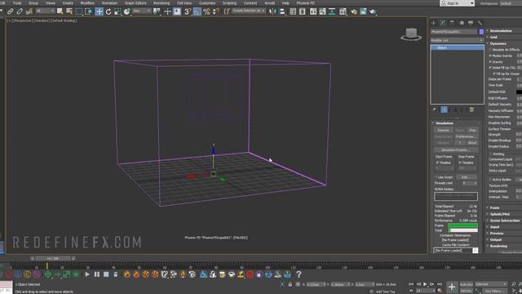Expand the Splash/Mist rollout
The height and width of the screenshot is (294, 522).
coord(500,214)
